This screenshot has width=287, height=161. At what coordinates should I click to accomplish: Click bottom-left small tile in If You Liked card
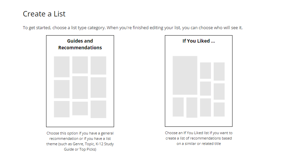(x=178, y=107)
